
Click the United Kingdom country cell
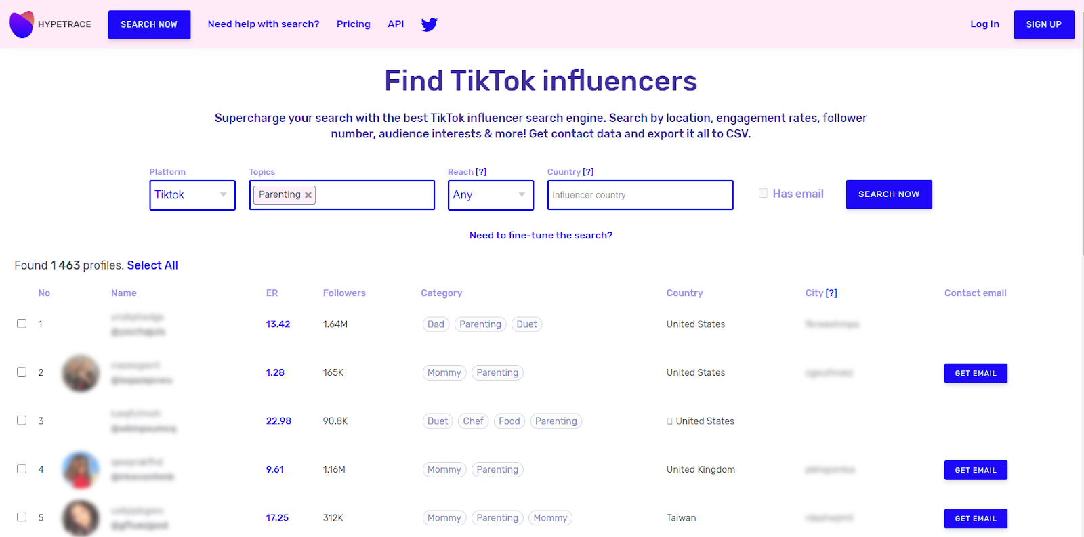click(x=701, y=469)
